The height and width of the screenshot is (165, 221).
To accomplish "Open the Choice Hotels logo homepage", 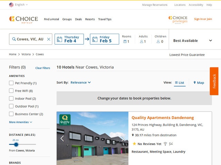I will [x=23, y=20].
